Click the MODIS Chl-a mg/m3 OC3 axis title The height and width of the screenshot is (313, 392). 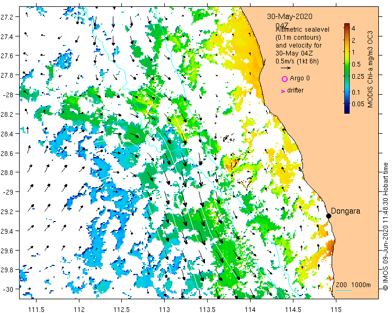click(370, 69)
